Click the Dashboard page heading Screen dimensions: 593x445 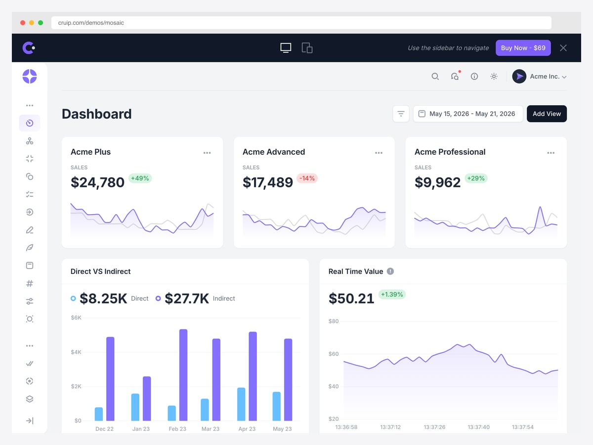pos(97,114)
